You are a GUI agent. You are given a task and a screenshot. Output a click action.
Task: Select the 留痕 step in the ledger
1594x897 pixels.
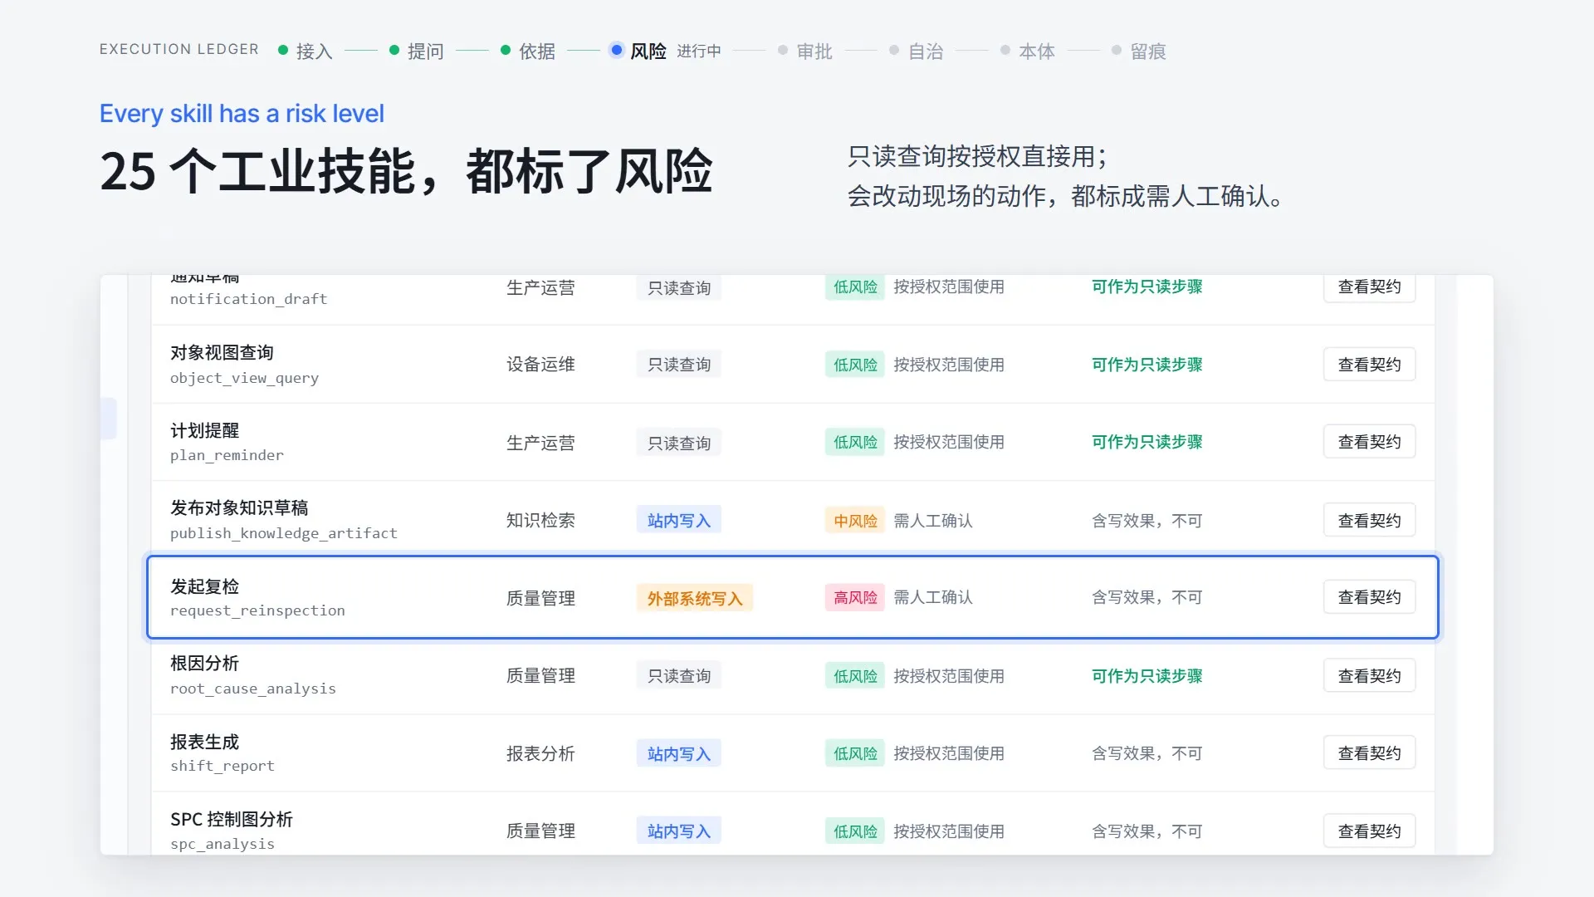tap(1139, 51)
